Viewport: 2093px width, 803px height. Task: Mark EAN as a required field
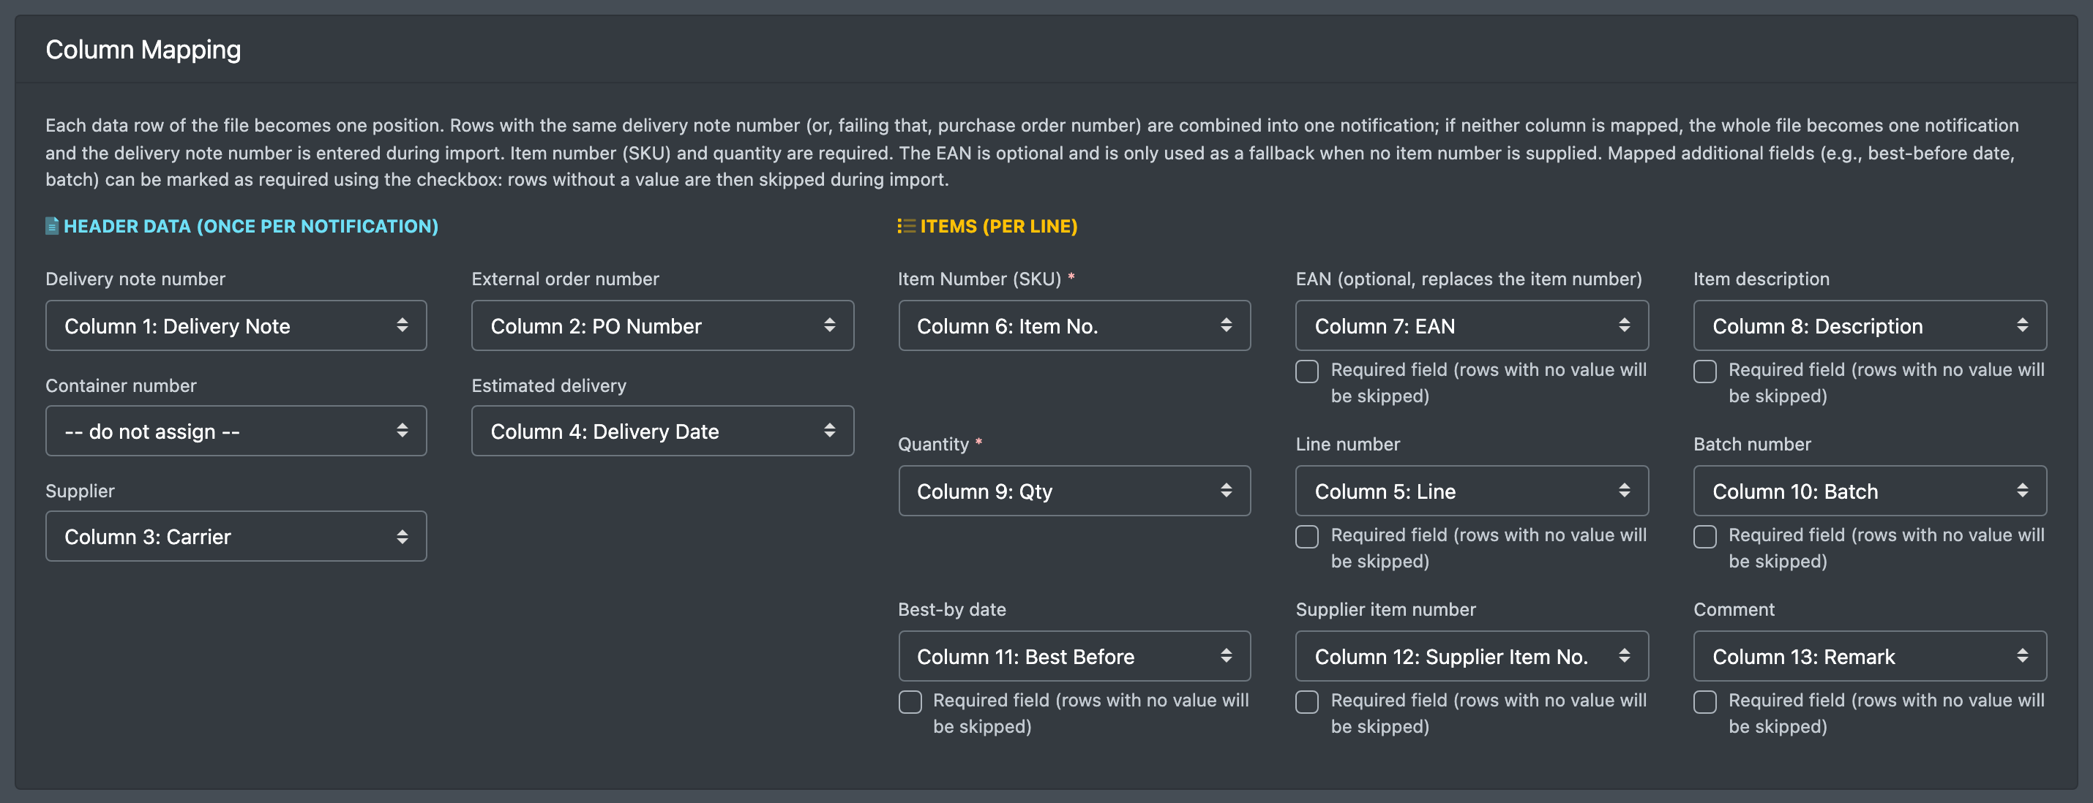(x=1307, y=372)
